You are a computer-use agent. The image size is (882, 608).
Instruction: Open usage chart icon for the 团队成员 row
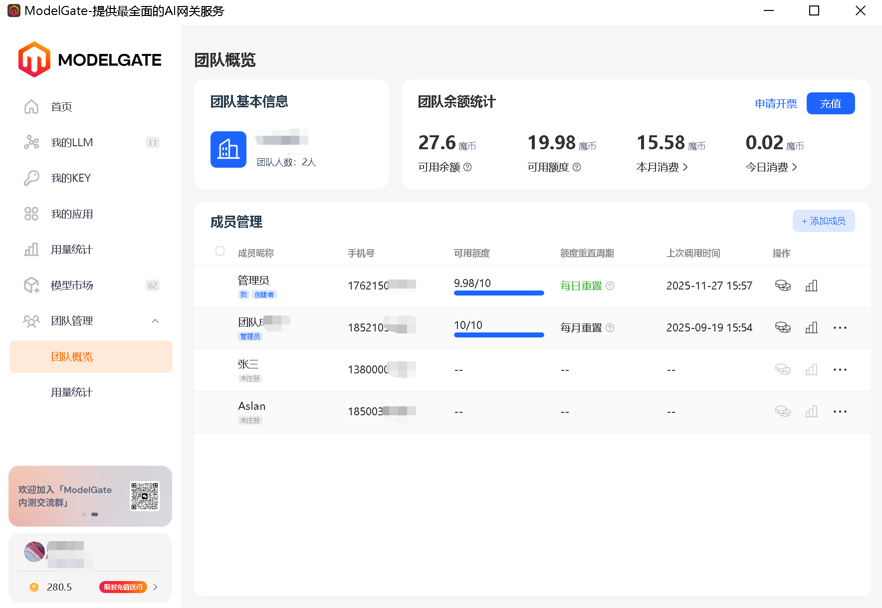tap(811, 327)
